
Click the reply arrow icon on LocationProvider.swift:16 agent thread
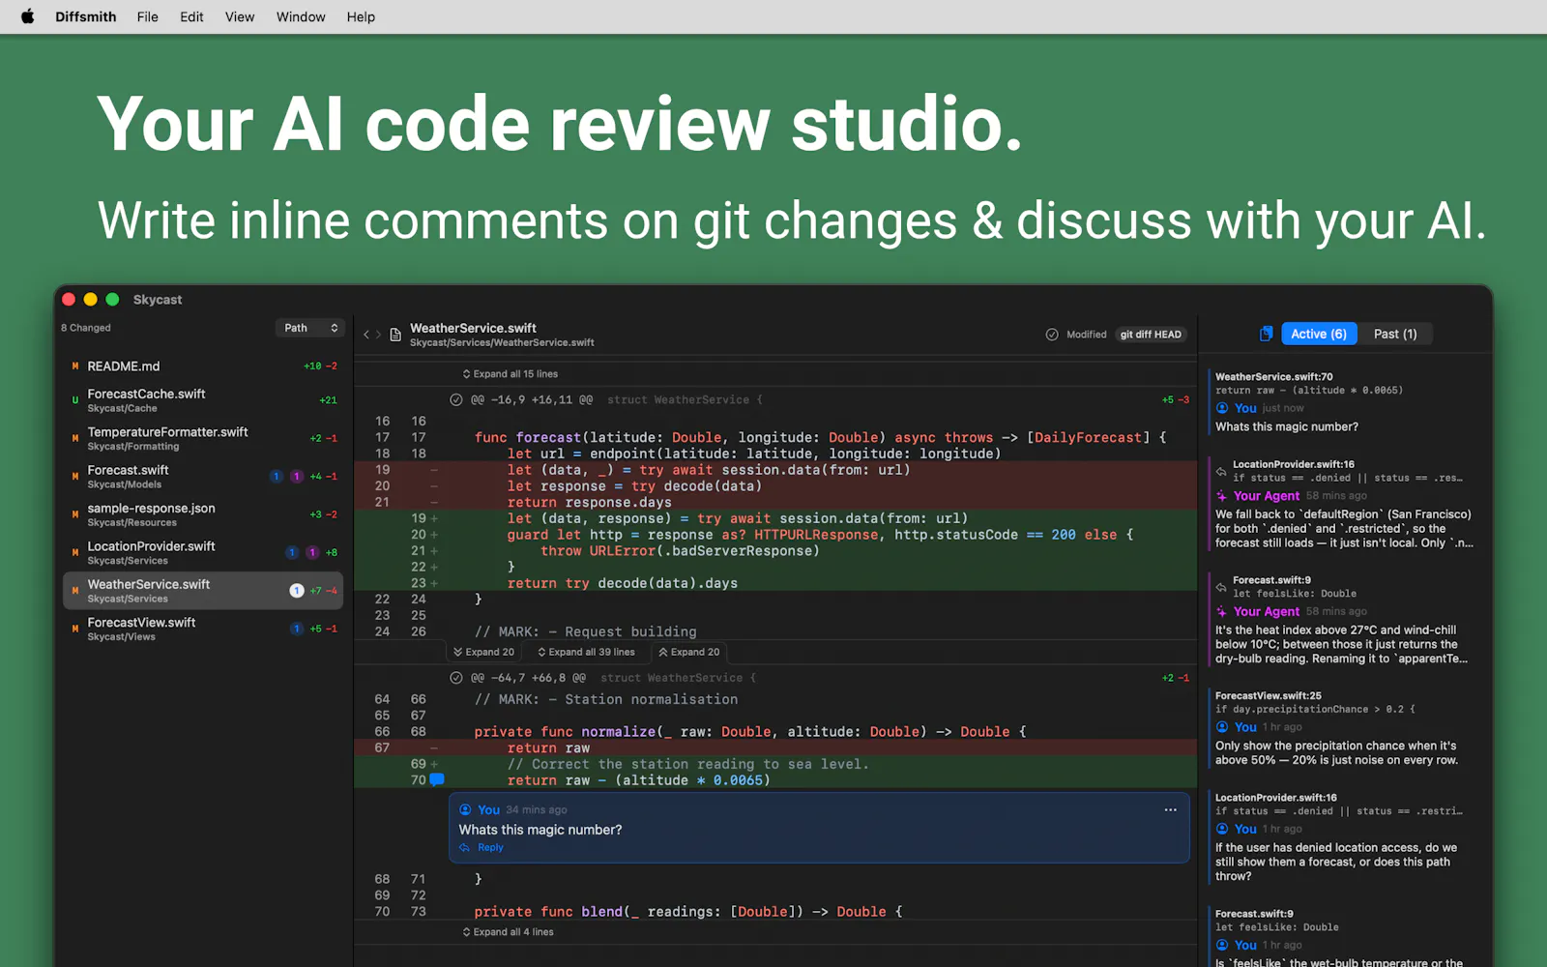coord(1221,471)
